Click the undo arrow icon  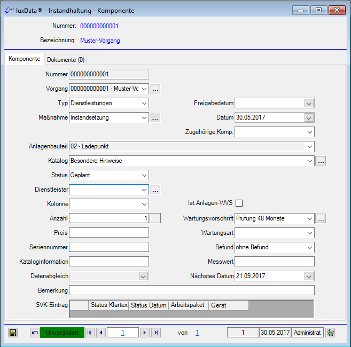click(34, 333)
